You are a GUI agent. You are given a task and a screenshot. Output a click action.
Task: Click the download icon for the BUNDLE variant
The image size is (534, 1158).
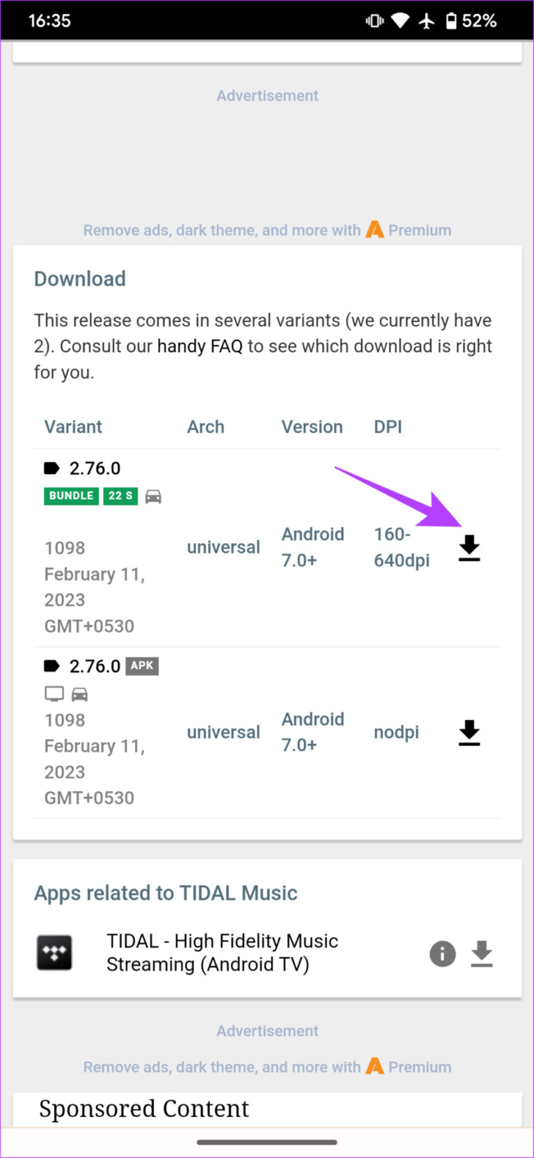469,549
